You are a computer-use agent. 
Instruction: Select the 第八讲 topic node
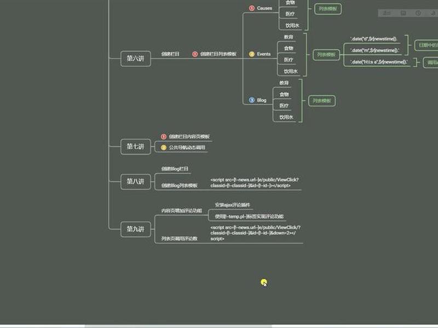(136, 181)
